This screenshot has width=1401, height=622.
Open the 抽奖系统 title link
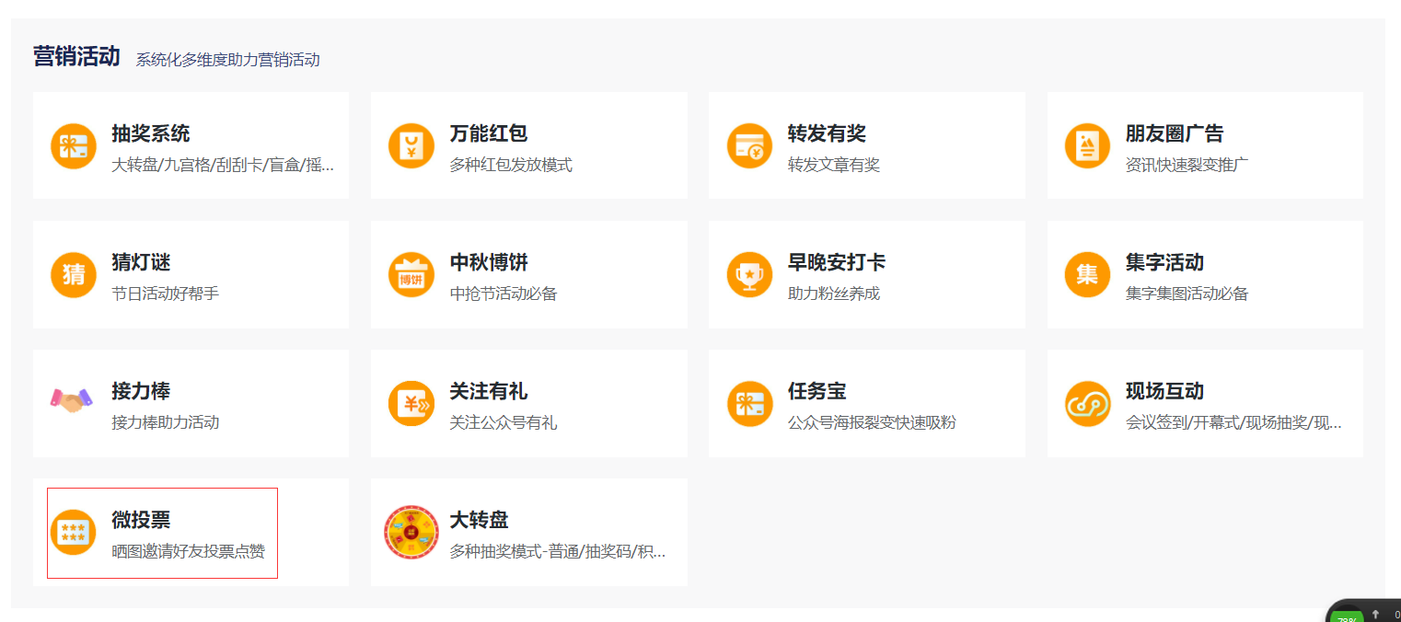click(x=151, y=133)
